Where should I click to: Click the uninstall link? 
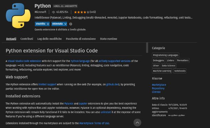[x=106, y=112]
